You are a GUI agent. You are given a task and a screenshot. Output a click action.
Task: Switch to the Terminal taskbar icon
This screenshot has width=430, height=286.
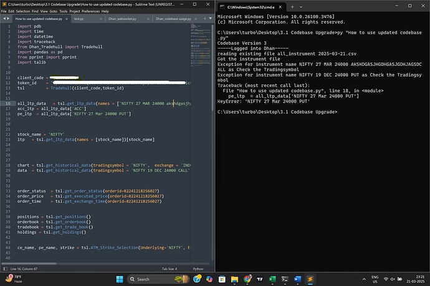(285, 279)
